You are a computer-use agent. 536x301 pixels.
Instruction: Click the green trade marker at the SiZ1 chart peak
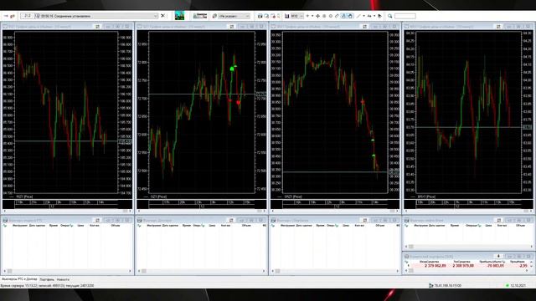(232, 69)
